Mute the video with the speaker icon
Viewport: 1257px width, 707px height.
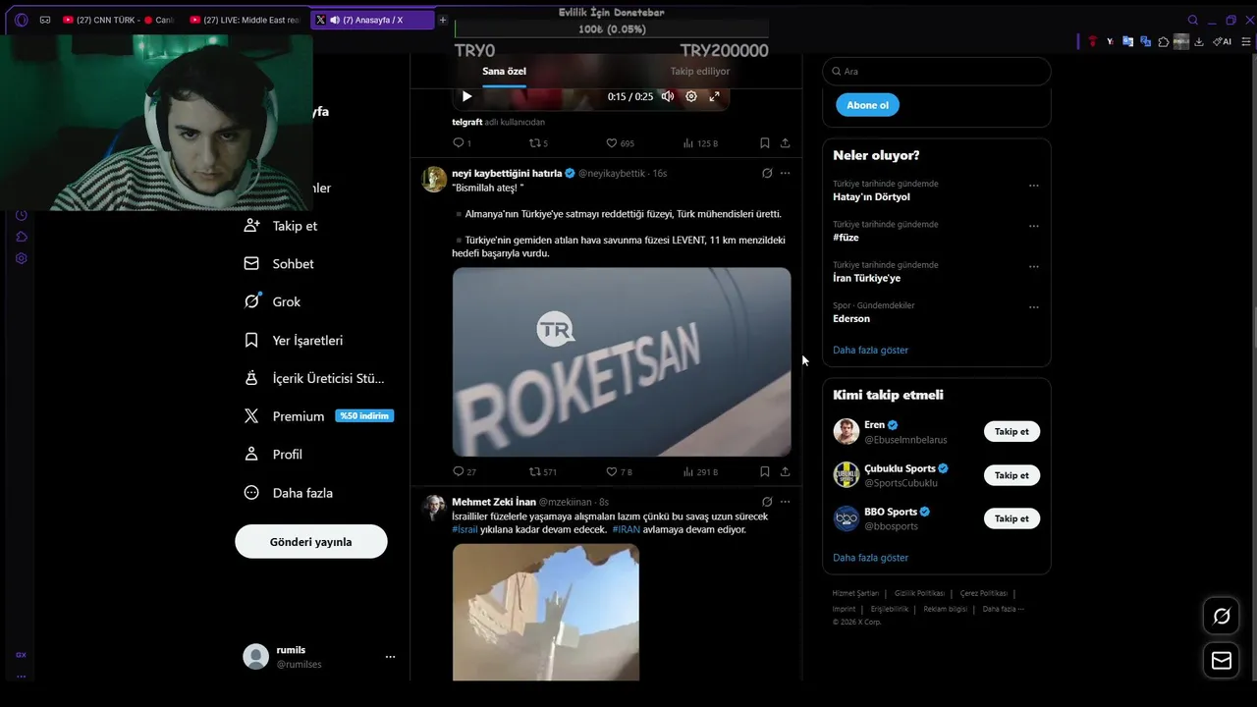[668, 96]
